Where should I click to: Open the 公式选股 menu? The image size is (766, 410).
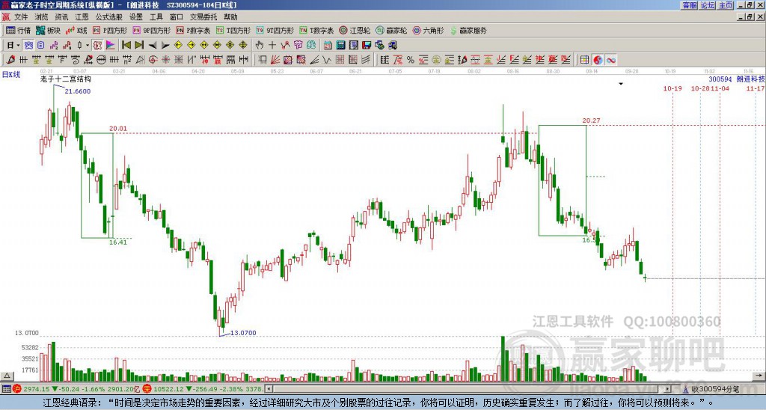[x=109, y=17]
